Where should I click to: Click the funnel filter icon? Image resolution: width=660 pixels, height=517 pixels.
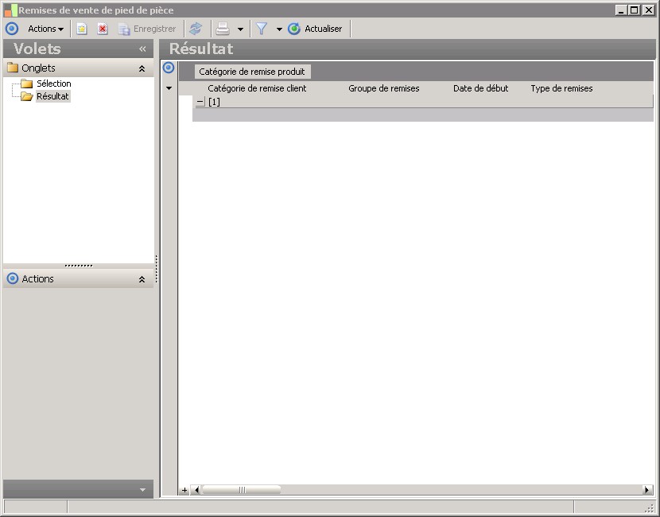261,29
